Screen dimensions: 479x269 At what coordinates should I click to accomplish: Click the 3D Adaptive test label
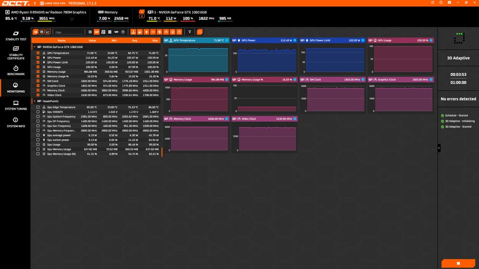tap(458, 58)
